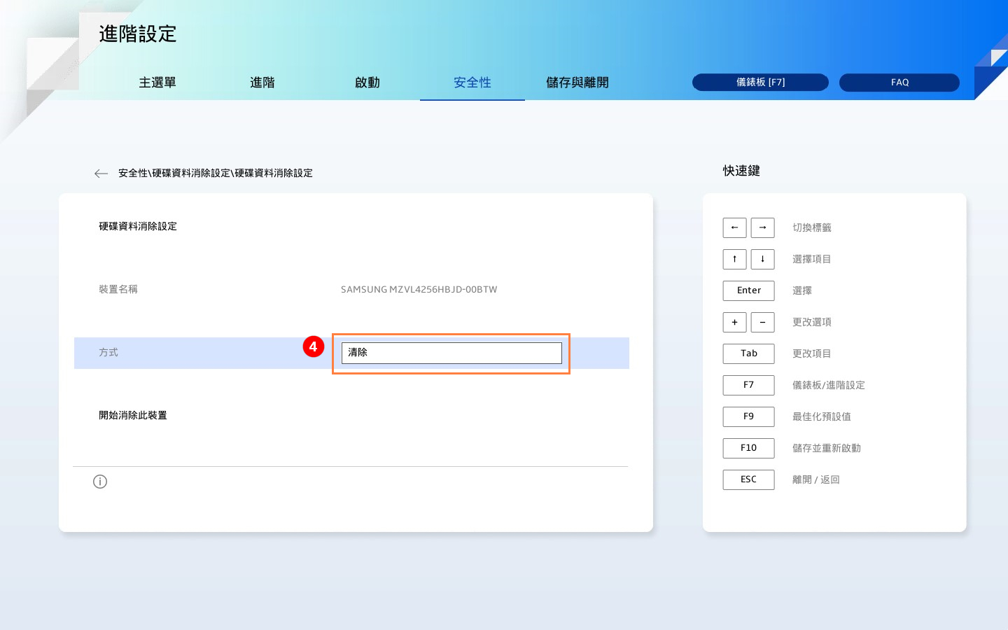Click the back arrow beside breadcrumb path
The image size is (1008, 630).
[x=101, y=174]
